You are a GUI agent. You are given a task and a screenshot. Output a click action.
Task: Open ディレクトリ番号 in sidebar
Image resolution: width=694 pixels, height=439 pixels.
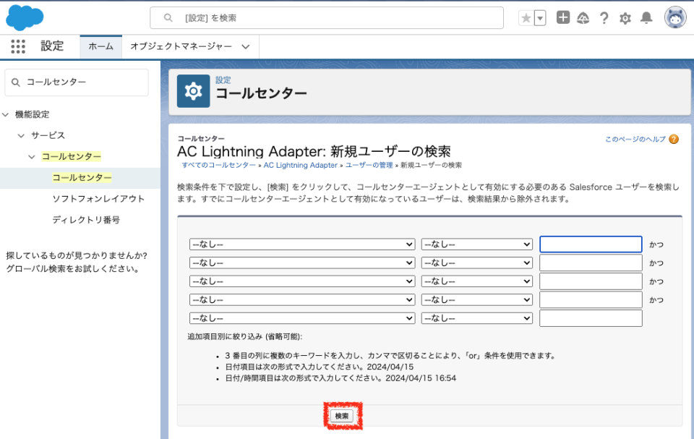pyautogui.click(x=86, y=220)
